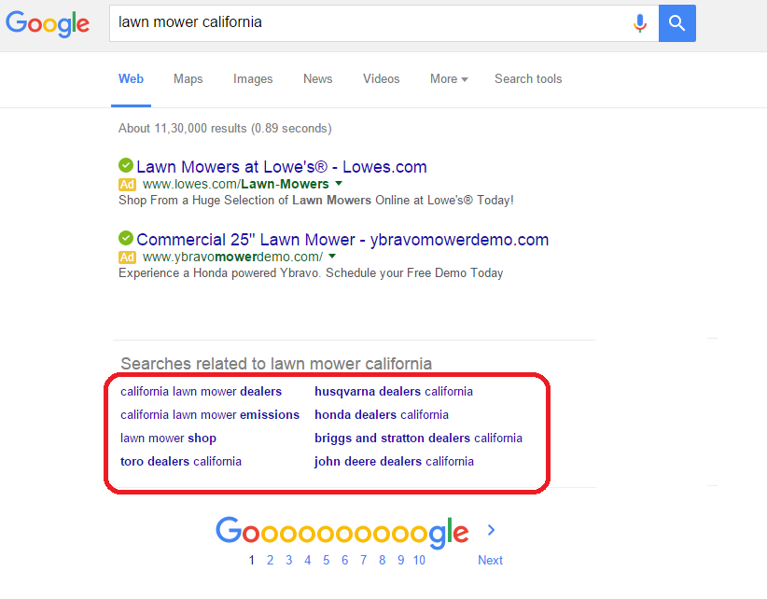The image size is (767, 599).
Task: Click the Ad badge under Lowe's result
Action: [127, 185]
